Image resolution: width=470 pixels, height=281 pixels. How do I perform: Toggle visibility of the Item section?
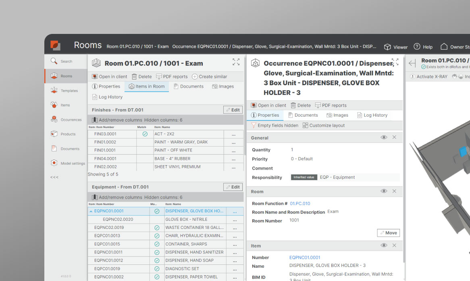pos(384,245)
